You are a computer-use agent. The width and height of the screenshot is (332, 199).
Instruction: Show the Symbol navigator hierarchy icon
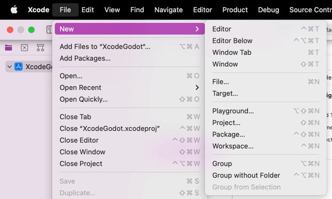coord(40,48)
